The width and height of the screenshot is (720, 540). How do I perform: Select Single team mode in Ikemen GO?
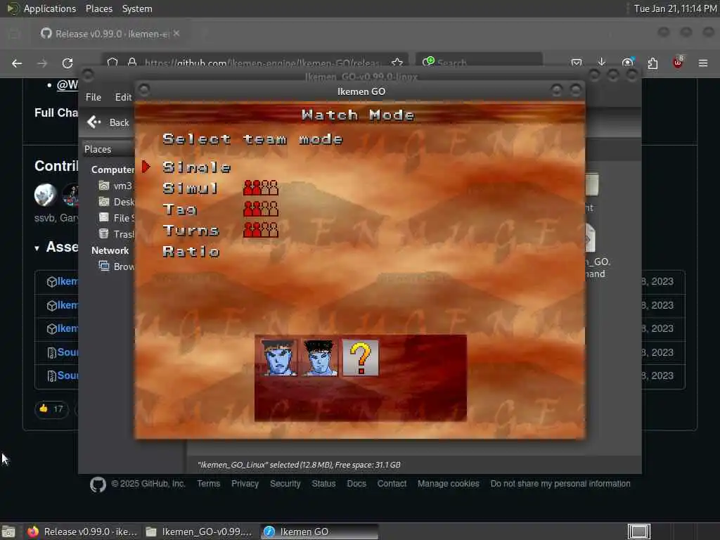(x=197, y=167)
